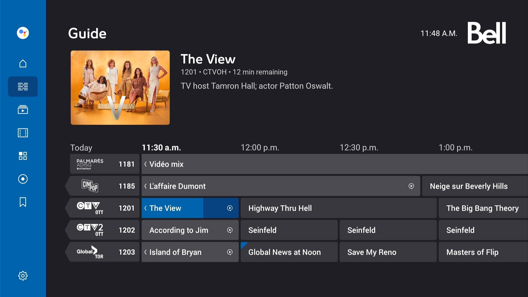Open the Settings gear icon
Viewport: 528px width, 297px height.
click(23, 275)
